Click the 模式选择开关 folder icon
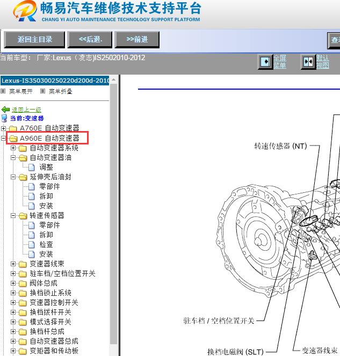This screenshot has width=340, height=356. click(x=23, y=322)
